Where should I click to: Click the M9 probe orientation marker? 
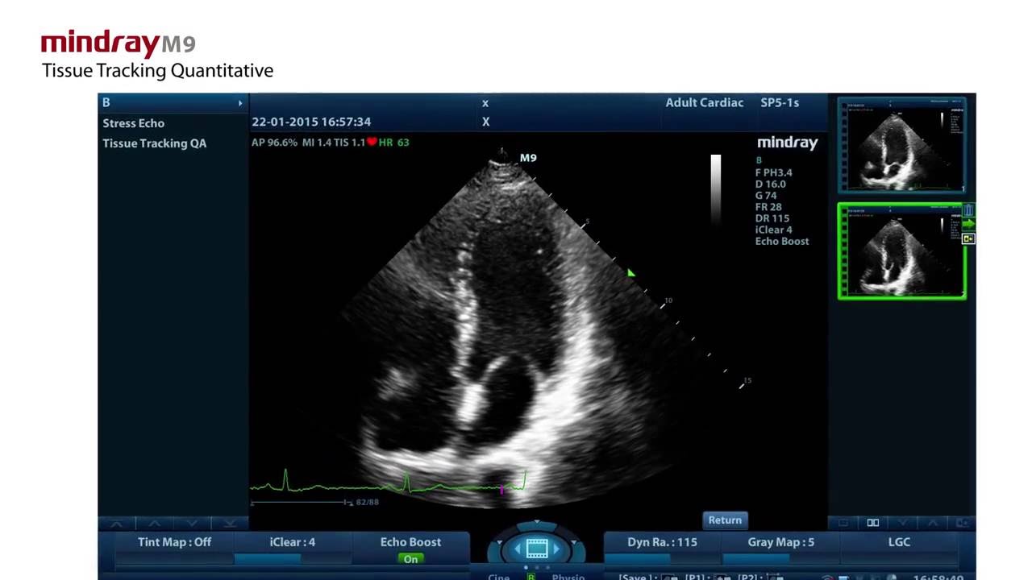pyautogui.click(x=528, y=158)
